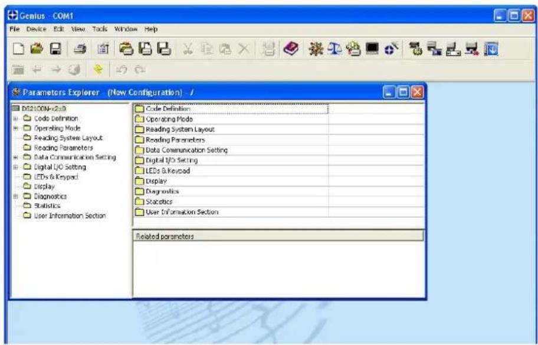538x345 pixels.
Task: Click the greyed undo arrow icon
Action: 120,70
